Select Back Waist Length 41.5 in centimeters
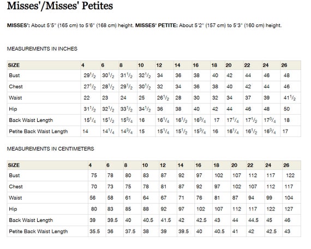Image resolution: width=311 pixels, height=249 pixels. point(166,220)
